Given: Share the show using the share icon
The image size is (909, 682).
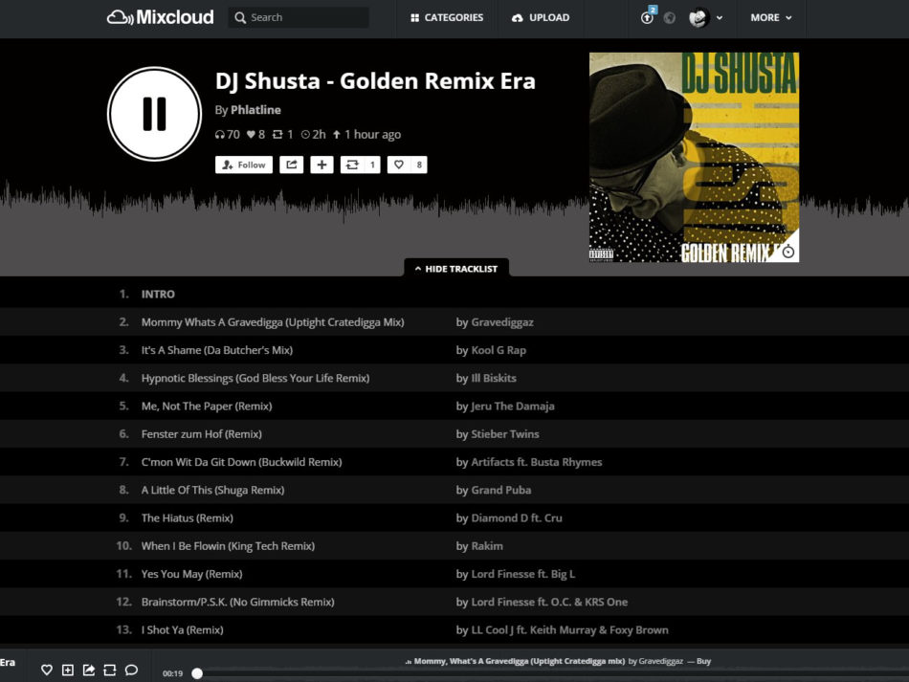Looking at the screenshot, I should [x=294, y=165].
